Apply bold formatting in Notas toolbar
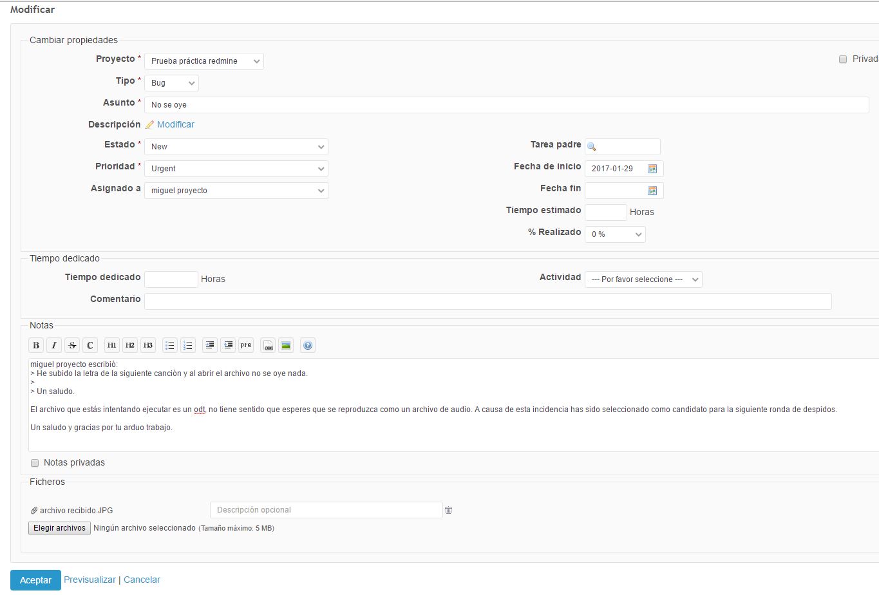Screen dimensions: 879x595 [36, 345]
